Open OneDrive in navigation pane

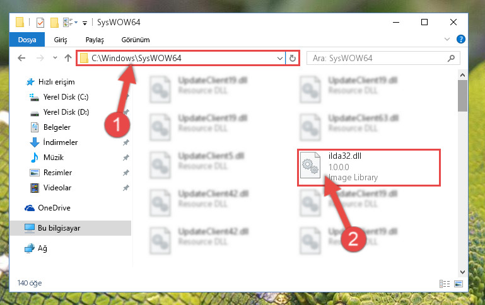coord(54,208)
